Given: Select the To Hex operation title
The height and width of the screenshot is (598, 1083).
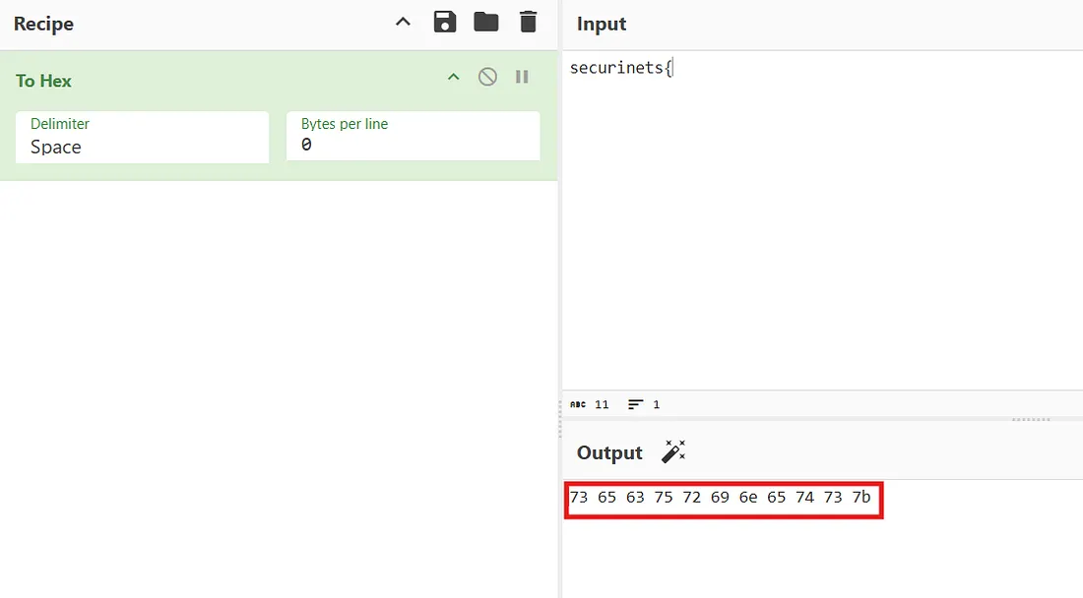Looking at the screenshot, I should coord(43,81).
